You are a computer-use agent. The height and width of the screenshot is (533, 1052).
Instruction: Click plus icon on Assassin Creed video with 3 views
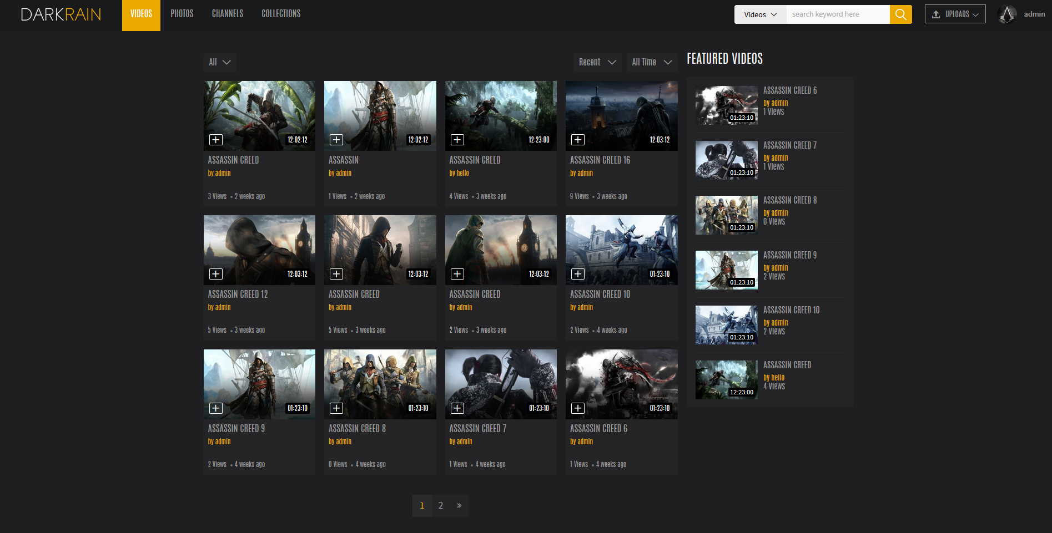pyautogui.click(x=216, y=140)
